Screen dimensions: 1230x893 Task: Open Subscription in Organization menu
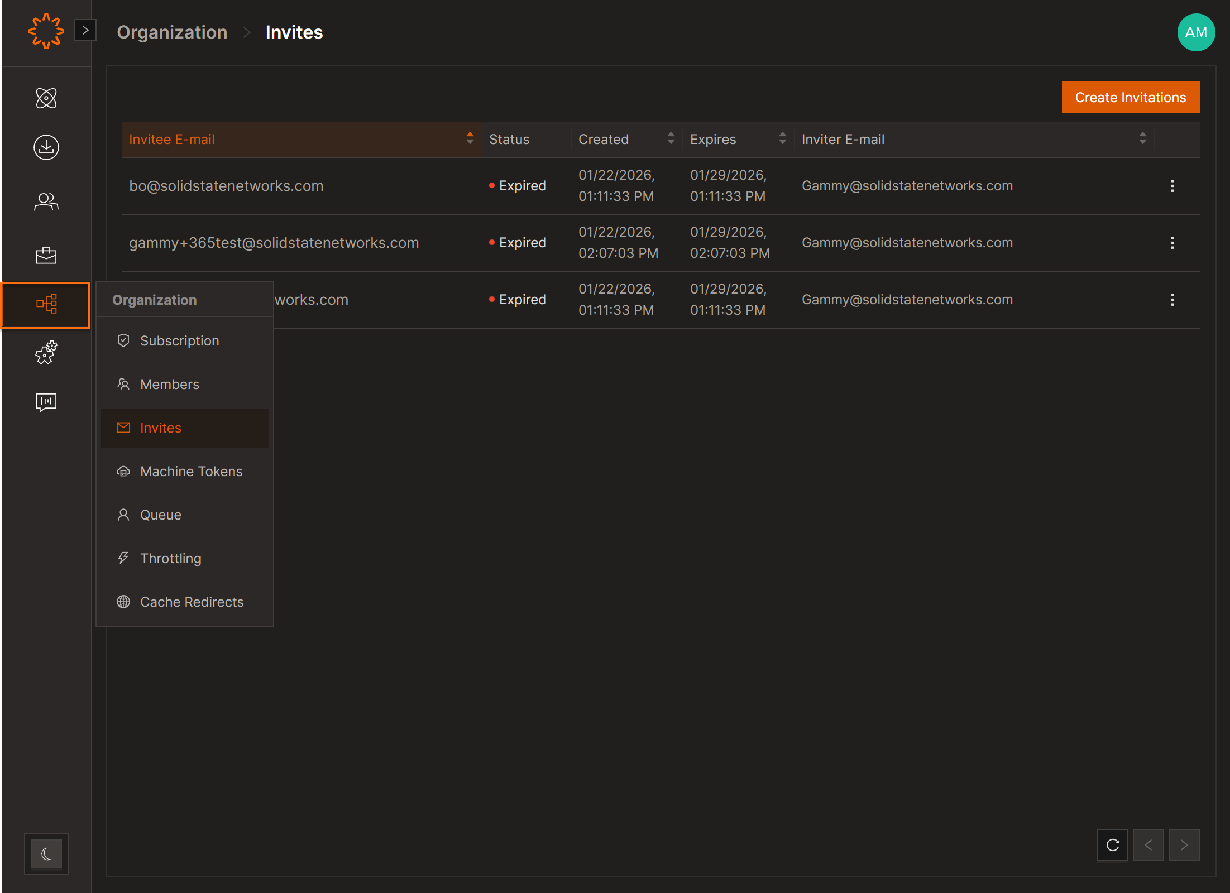tap(179, 341)
